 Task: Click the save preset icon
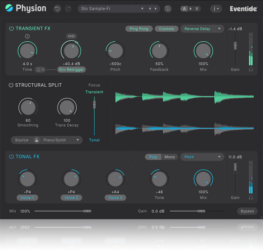[168, 9]
